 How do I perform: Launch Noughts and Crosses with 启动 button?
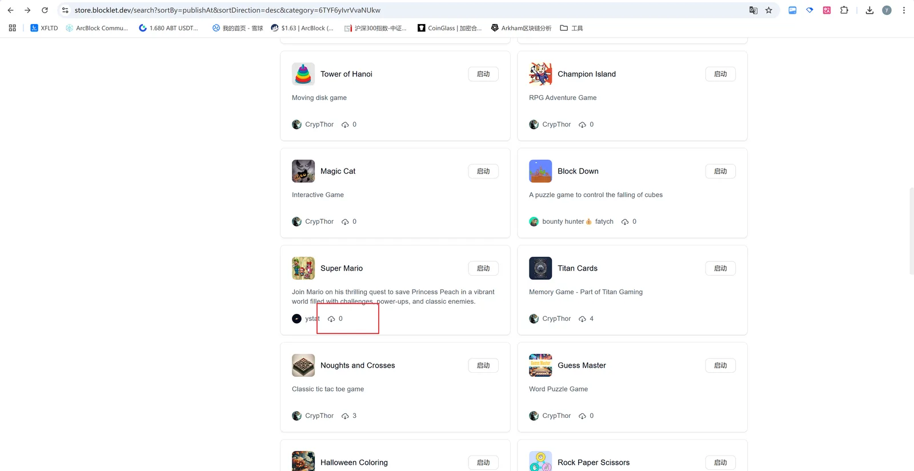coord(483,365)
